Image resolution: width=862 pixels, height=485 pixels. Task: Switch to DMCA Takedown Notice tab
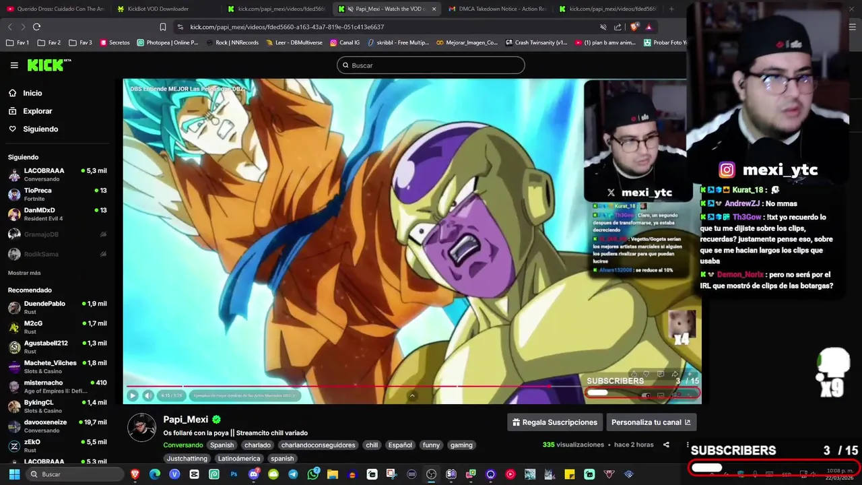[498, 9]
